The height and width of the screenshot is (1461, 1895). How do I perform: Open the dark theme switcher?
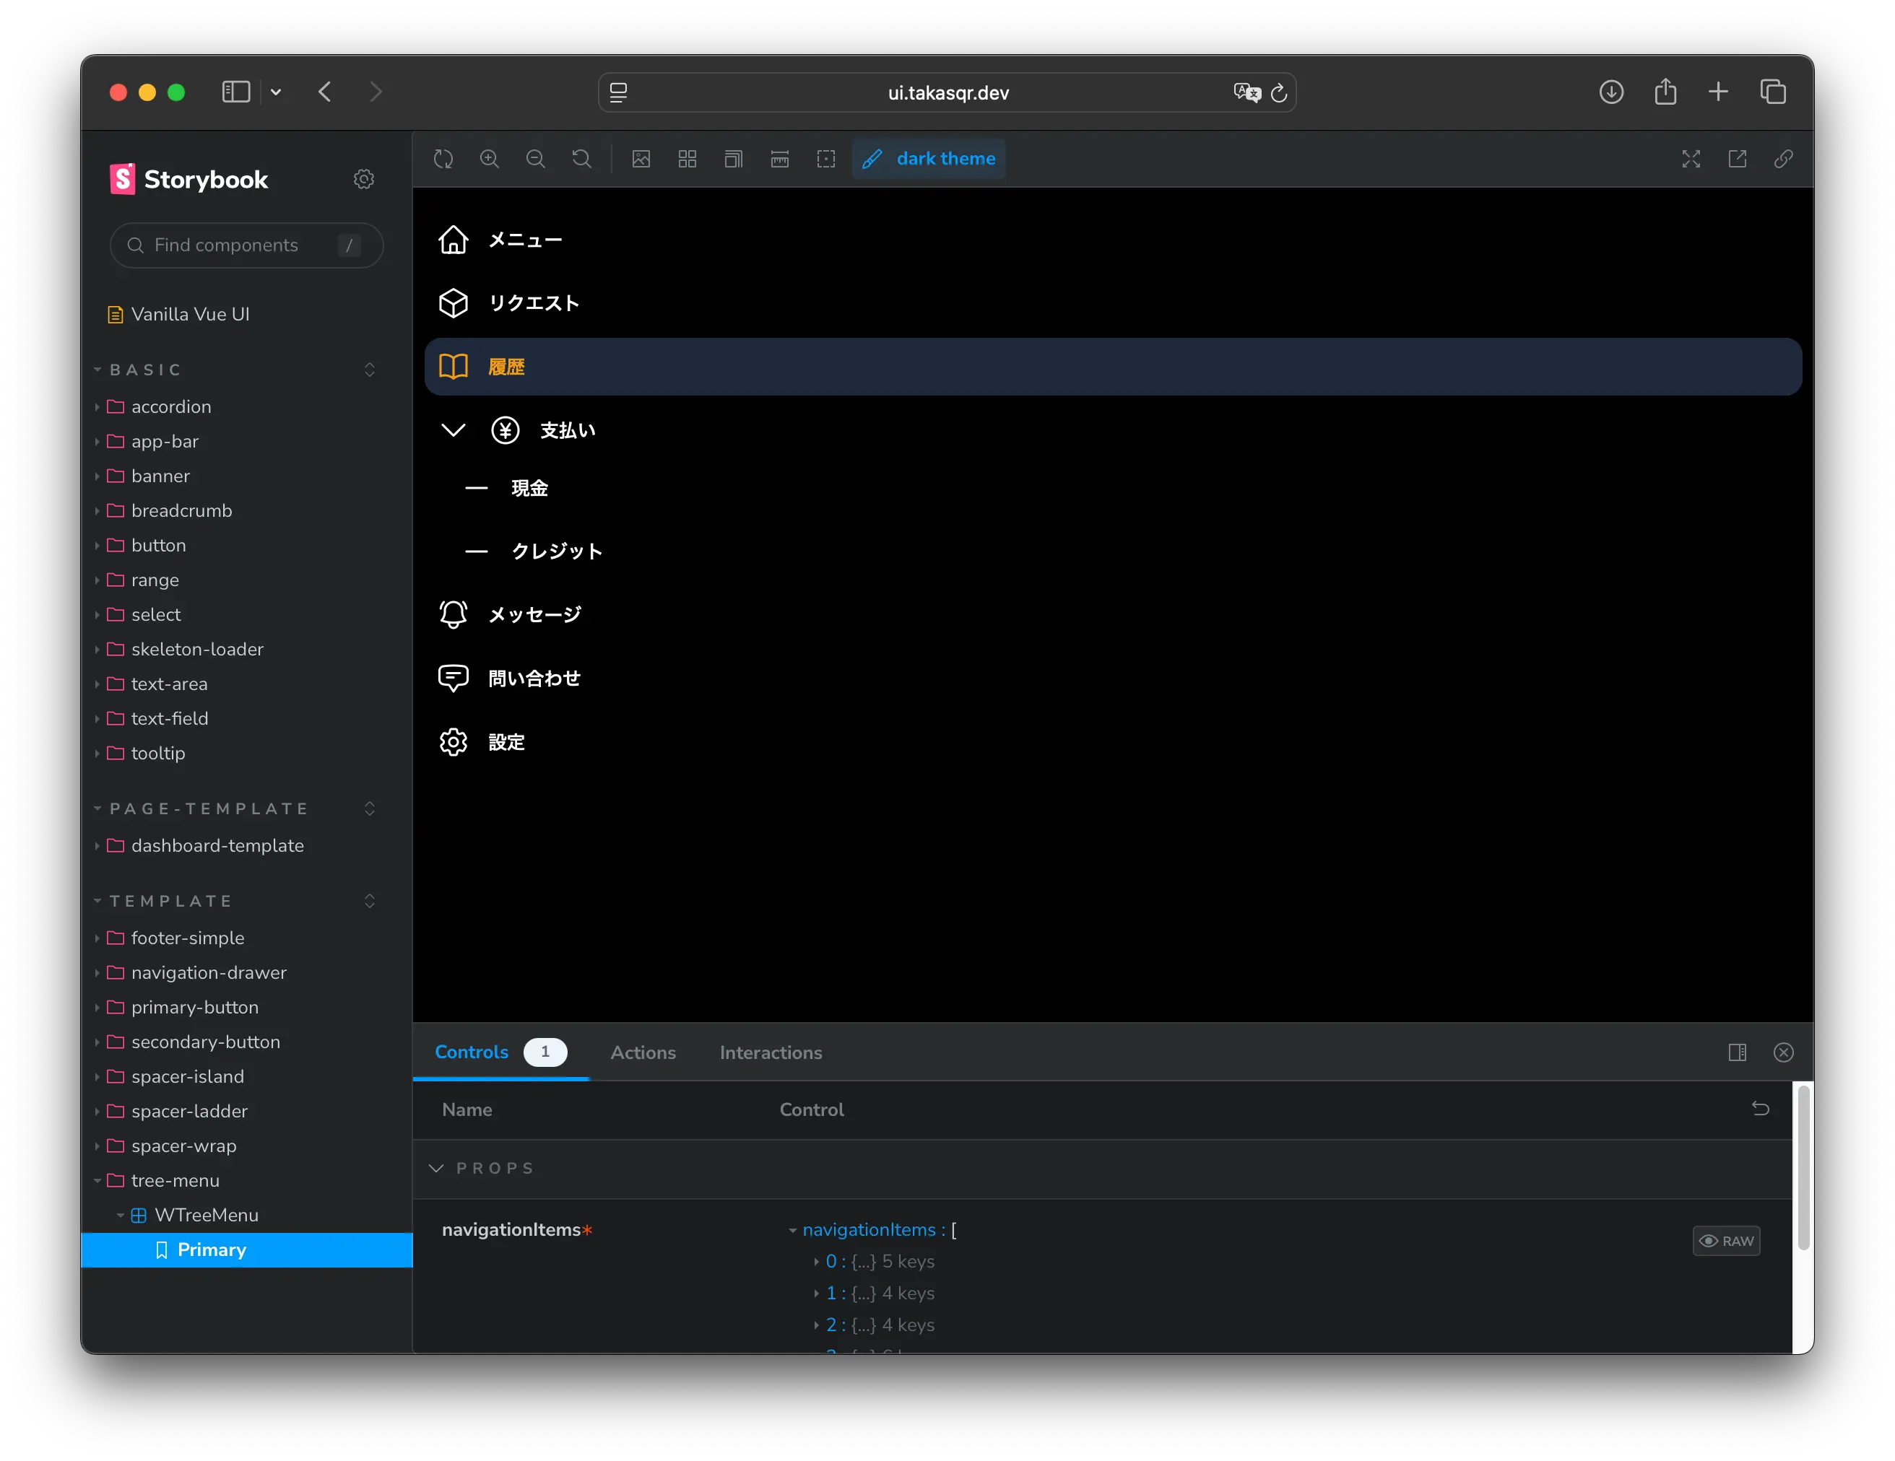(x=929, y=159)
